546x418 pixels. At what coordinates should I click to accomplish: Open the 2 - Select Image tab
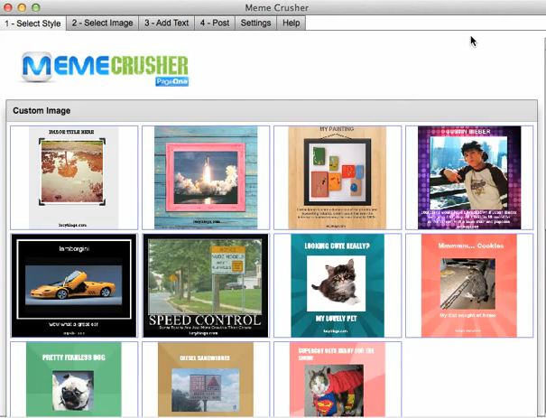coord(102,23)
